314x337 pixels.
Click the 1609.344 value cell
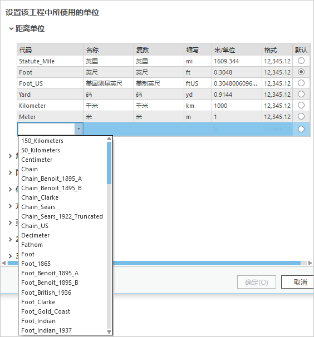237,61
